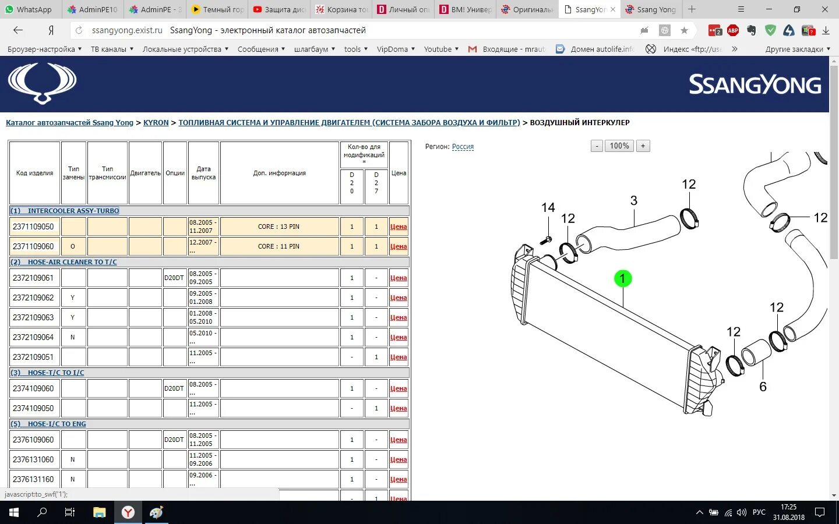
Task: Bookmark the page with the star icon
Action: pyautogui.click(x=684, y=30)
